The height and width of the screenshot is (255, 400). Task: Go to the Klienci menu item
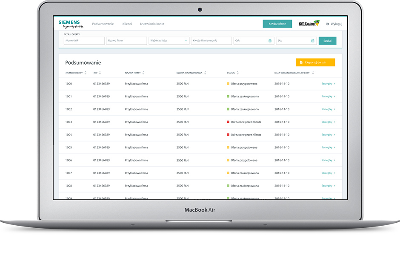[x=127, y=24]
